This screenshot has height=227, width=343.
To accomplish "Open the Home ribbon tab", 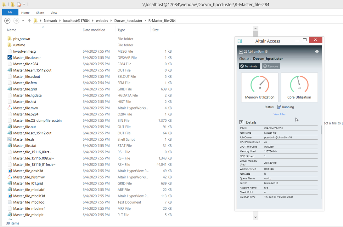I will point(25,13).
